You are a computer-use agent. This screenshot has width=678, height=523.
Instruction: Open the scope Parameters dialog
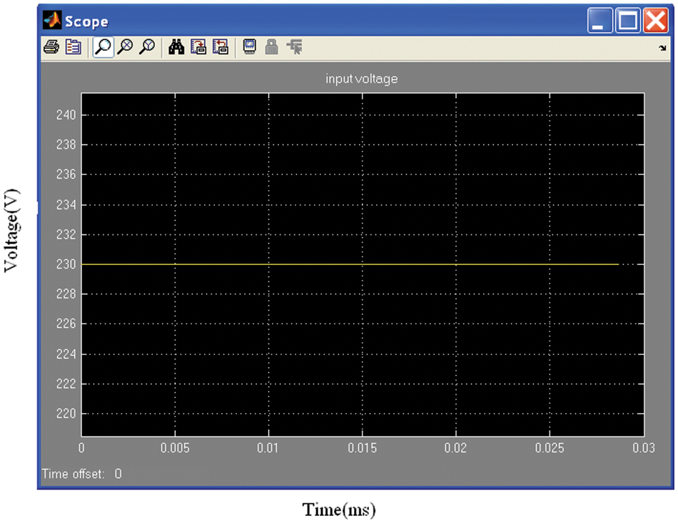click(x=73, y=48)
